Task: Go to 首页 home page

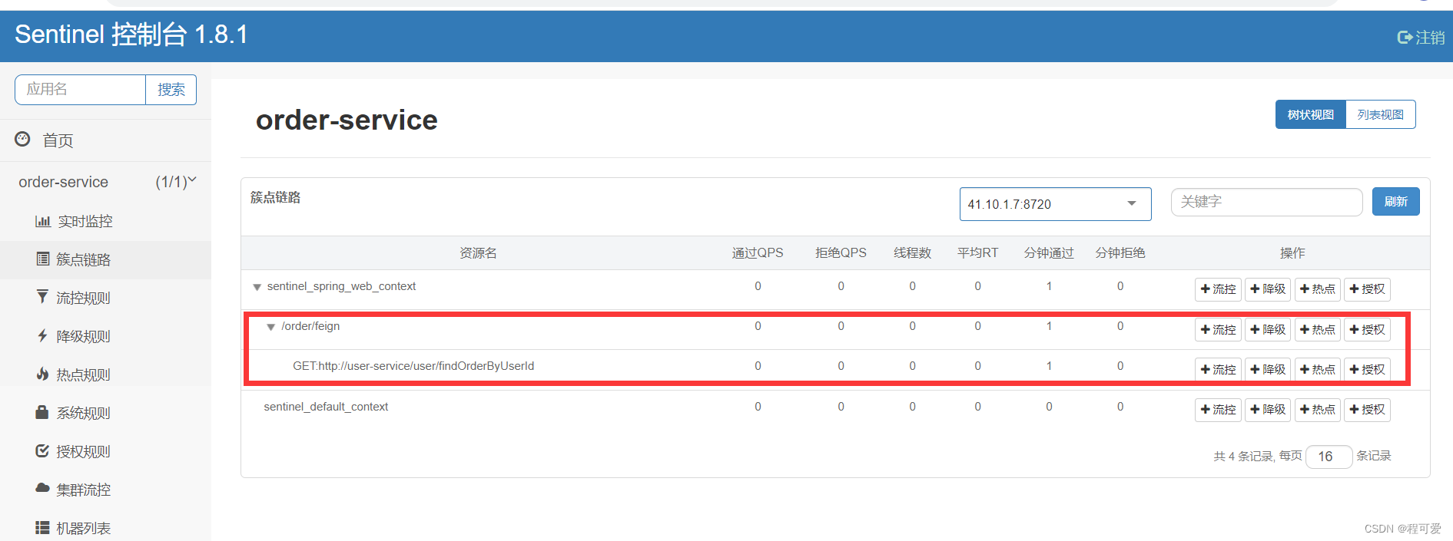Action: 106,140
